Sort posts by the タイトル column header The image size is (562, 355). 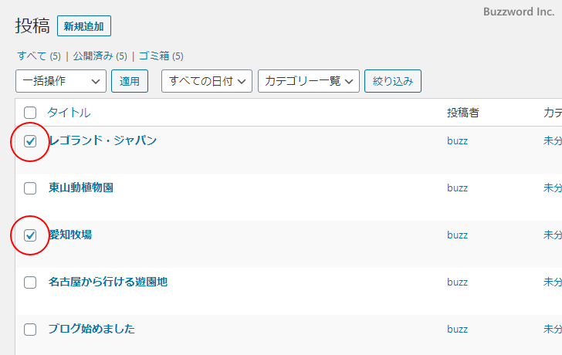point(69,113)
